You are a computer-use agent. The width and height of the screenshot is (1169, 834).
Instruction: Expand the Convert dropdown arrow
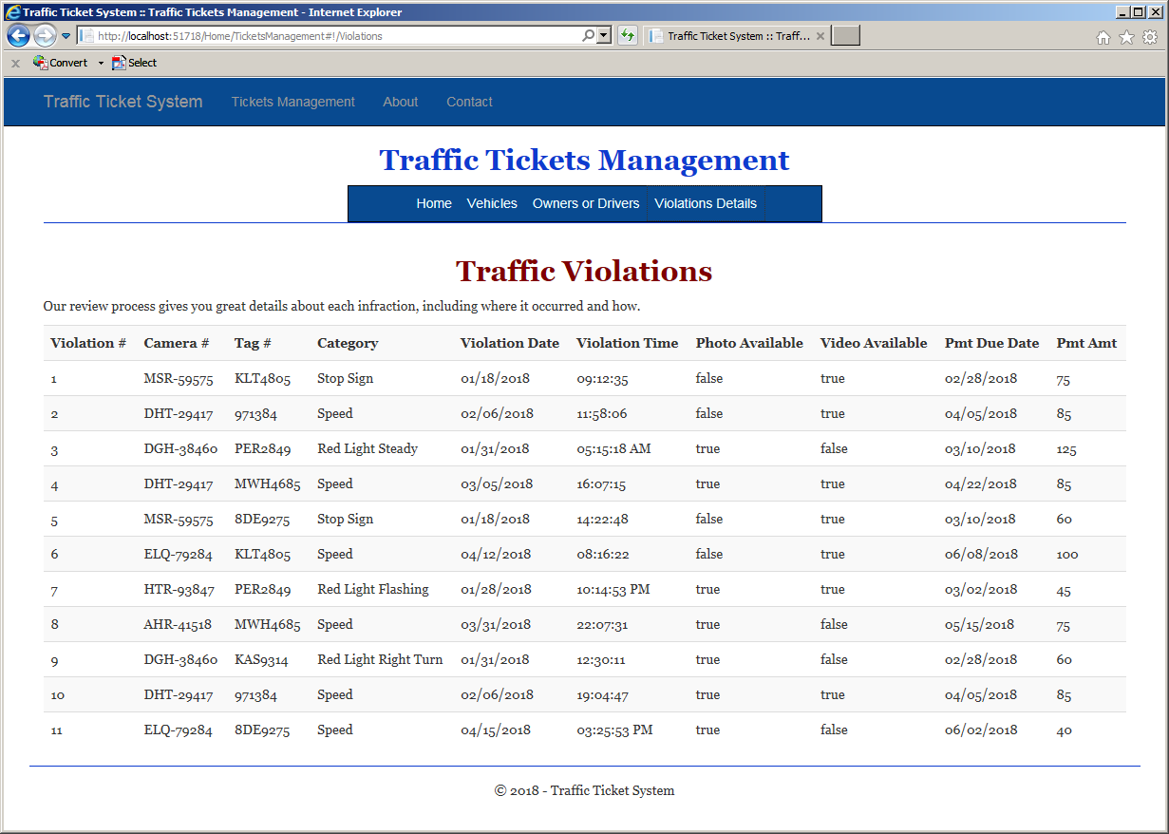(x=101, y=64)
